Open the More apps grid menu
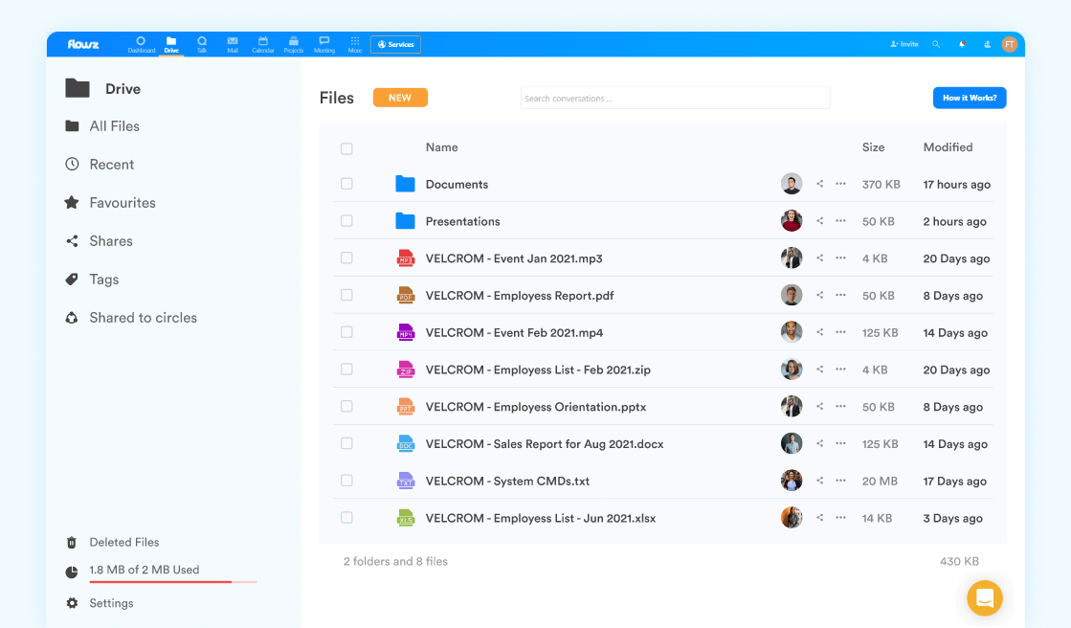 click(x=354, y=44)
